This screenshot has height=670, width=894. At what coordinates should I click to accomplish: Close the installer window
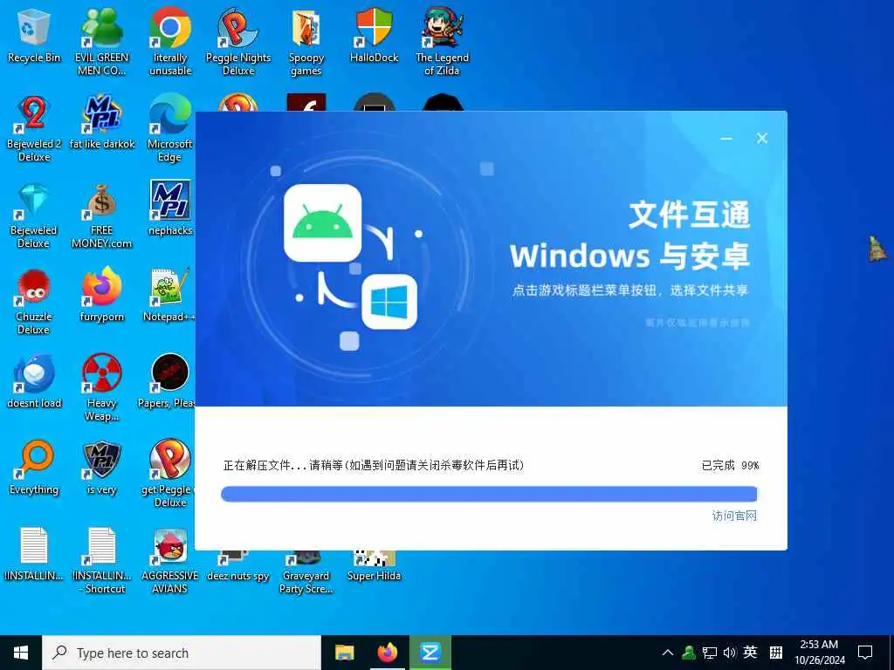pyautogui.click(x=761, y=139)
